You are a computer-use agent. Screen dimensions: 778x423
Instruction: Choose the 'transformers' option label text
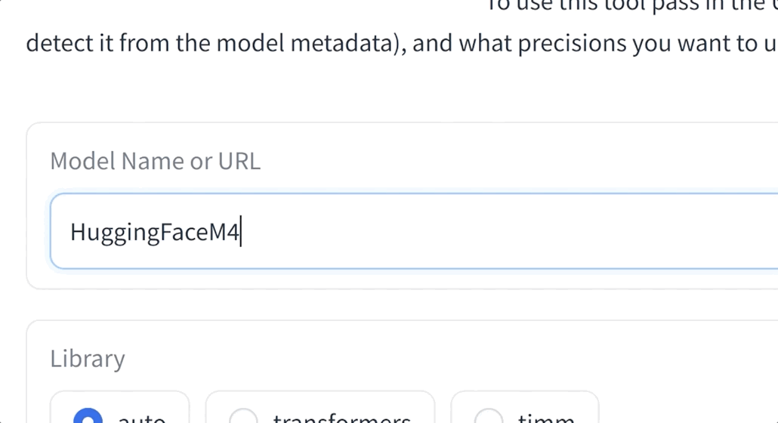[342, 418]
